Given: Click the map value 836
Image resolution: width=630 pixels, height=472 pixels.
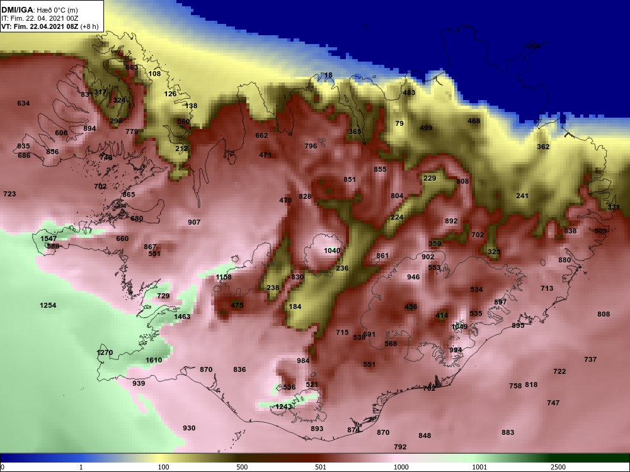Looking at the screenshot, I should coord(239,369).
